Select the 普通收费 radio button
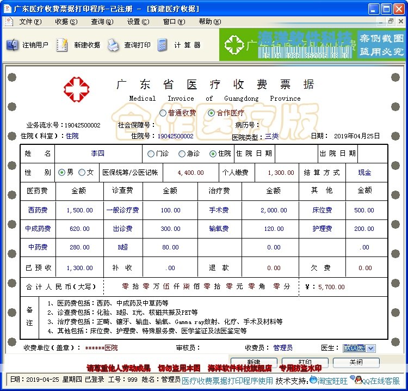The width and height of the screenshot is (408, 391). click(x=163, y=113)
